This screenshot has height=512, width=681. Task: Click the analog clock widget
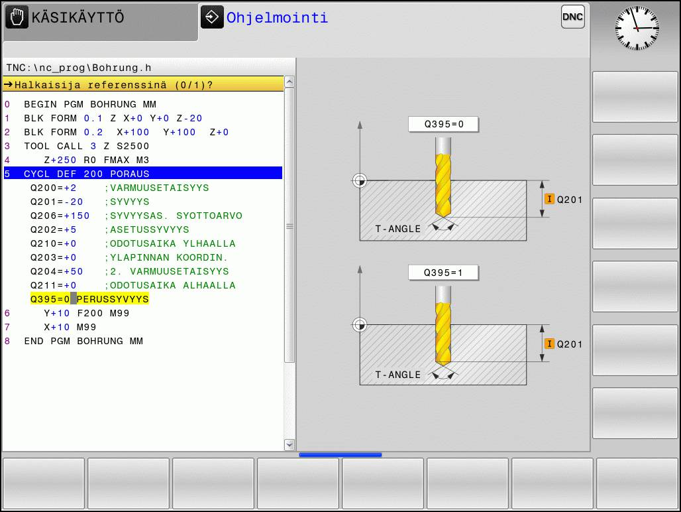637,28
